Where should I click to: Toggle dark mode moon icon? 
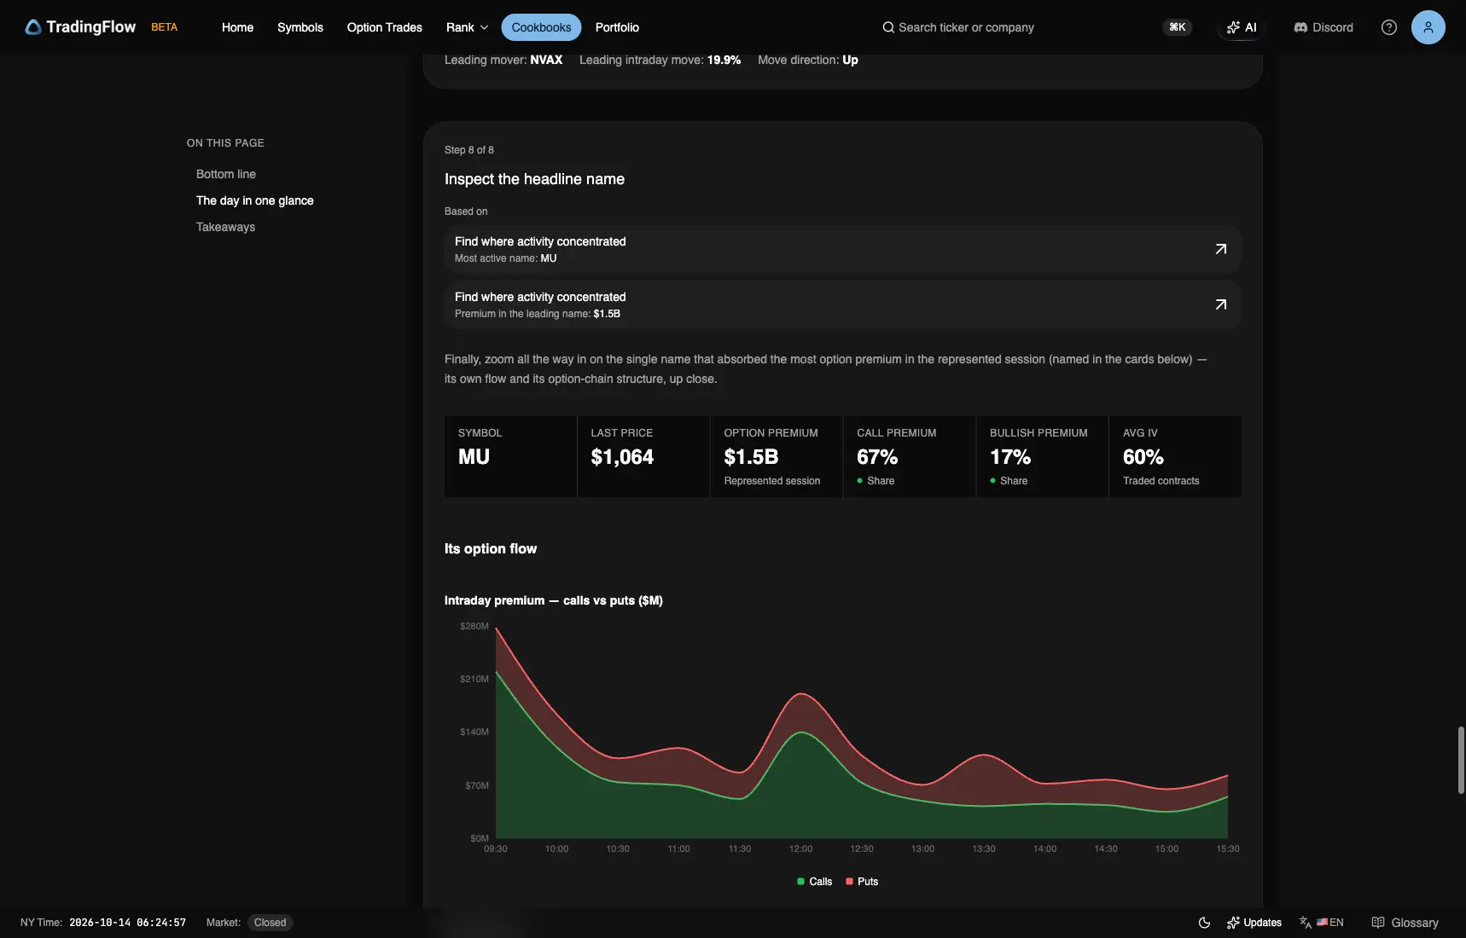[1204, 923]
